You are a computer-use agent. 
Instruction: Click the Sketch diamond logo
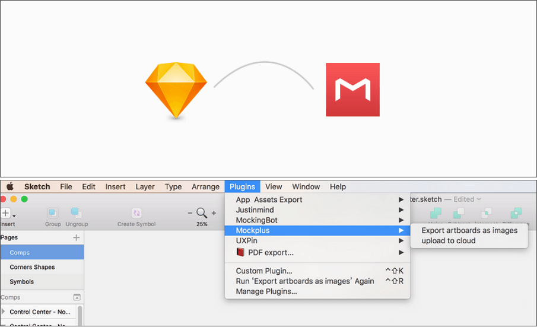176,90
